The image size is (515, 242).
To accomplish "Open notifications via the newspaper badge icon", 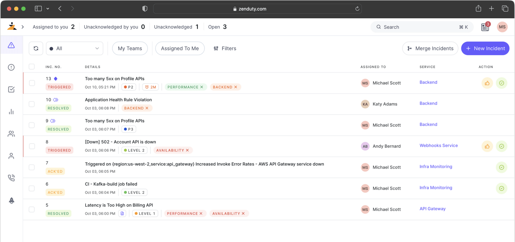I will tap(485, 27).
